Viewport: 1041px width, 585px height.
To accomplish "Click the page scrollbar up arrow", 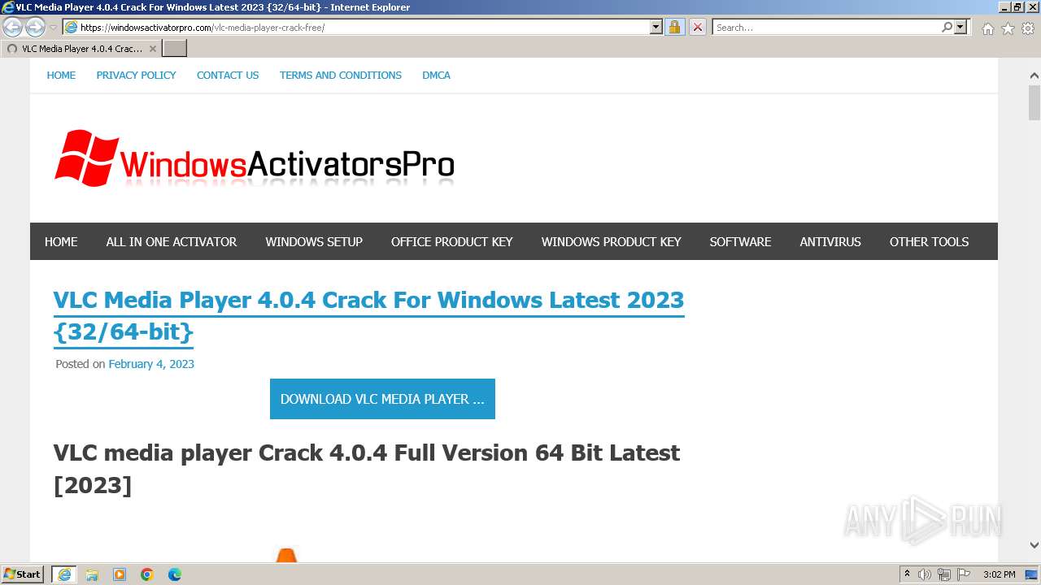I will pos(1034,75).
